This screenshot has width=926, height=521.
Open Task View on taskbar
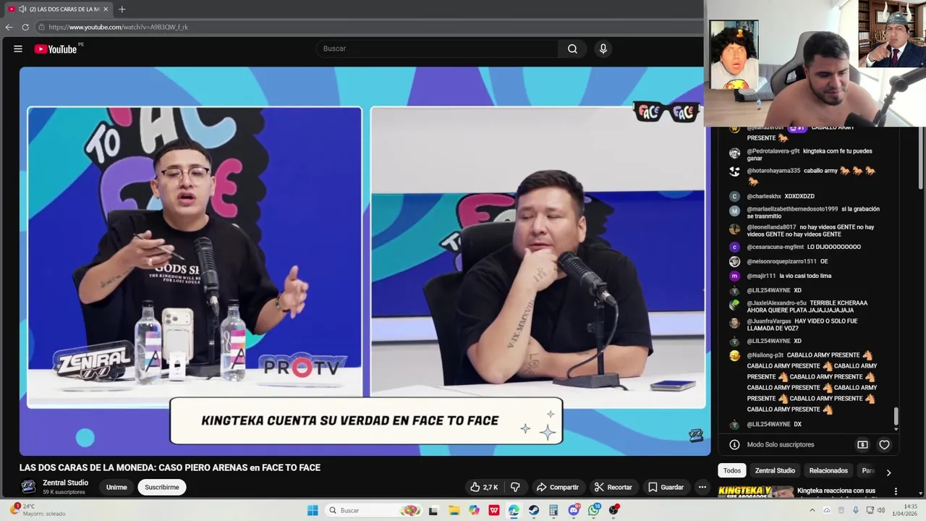pyautogui.click(x=433, y=510)
